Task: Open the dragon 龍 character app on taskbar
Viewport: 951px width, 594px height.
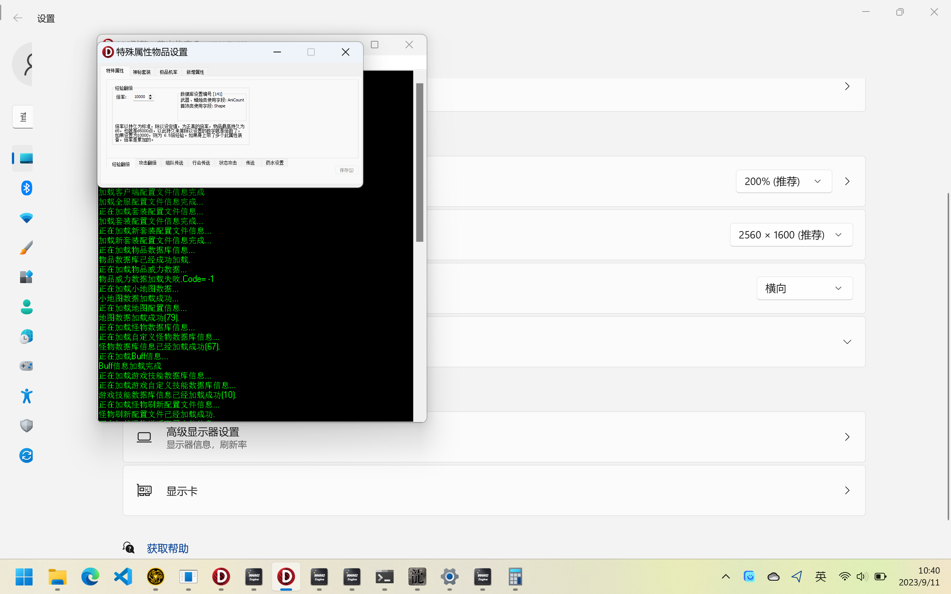Action: point(417,577)
